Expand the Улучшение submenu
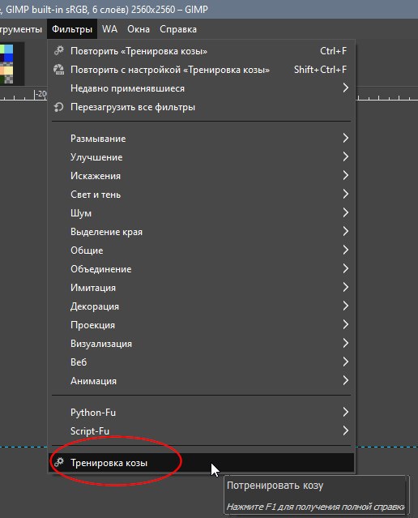Screen dimensions: 418x518 coord(202,157)
